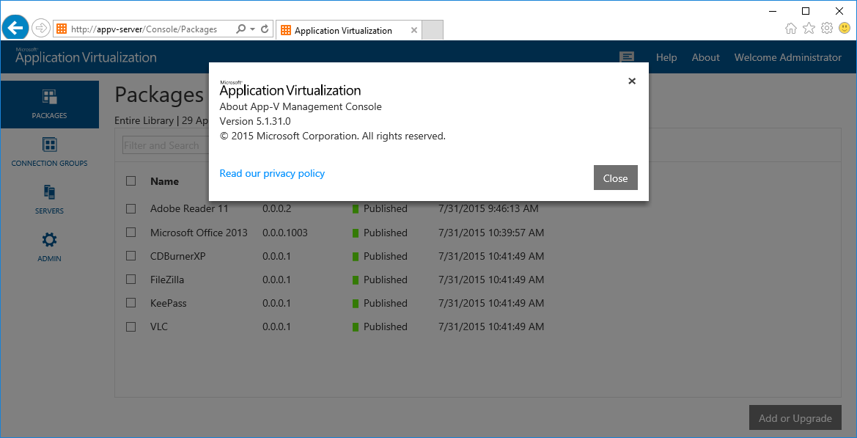Click the browser Forward arrow button
The image size is (857, 438).
pyautogui.click(x=40, y=28)
